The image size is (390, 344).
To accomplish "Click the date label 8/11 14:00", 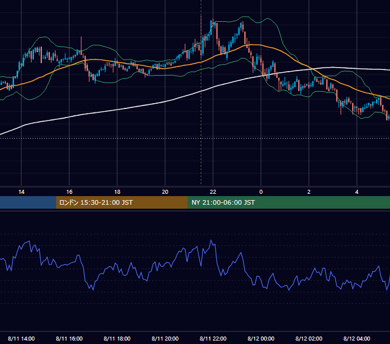I will [x=21, y=338].
